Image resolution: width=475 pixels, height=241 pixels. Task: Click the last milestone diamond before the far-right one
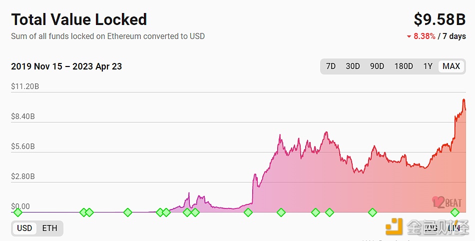click(x=373, y=212)
